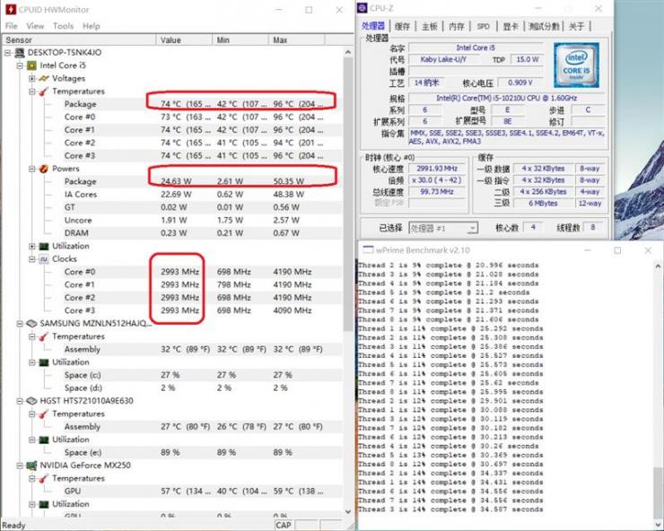
Task: Open the View menu in HWMonitor
Action: pyautogui.click(x=35, y=26)
